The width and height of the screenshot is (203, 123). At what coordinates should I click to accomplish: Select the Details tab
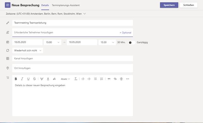coord(45,5)
